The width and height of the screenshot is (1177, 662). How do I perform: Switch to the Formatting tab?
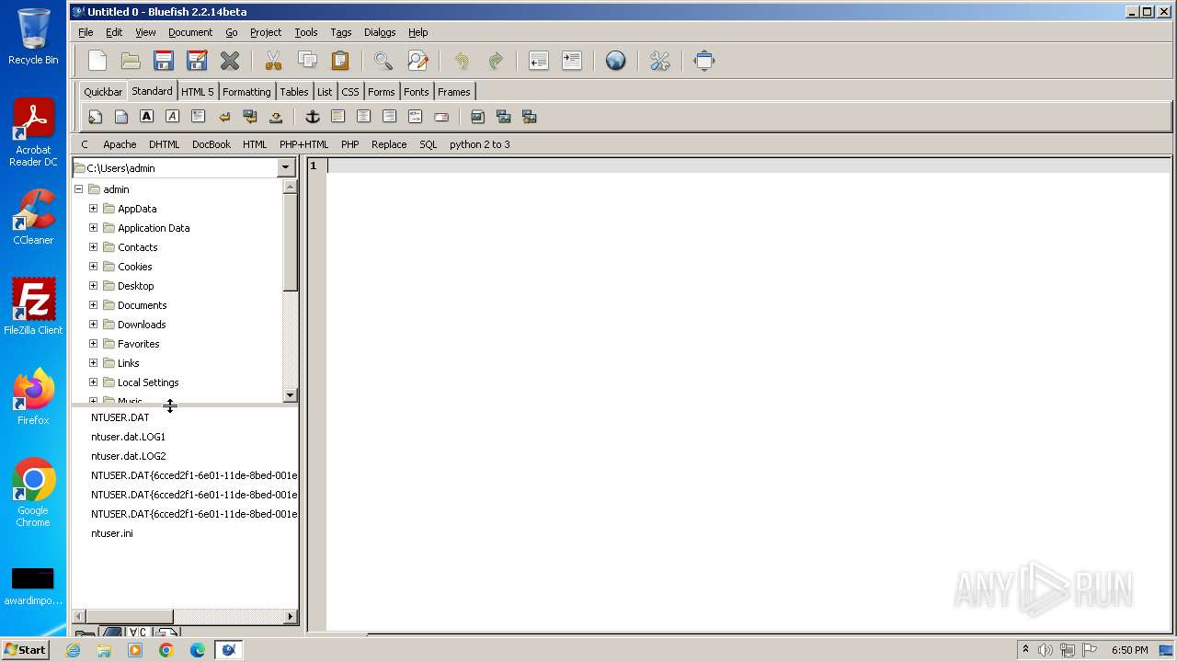pos(246,92)
